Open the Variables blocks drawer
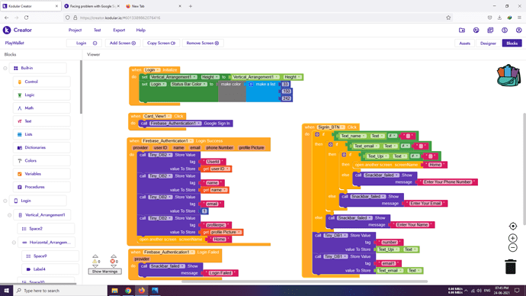The image size is (526, 296). [x=42, y=174]
